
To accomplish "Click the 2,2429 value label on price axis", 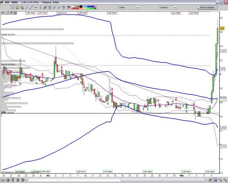I will point(223,128).
